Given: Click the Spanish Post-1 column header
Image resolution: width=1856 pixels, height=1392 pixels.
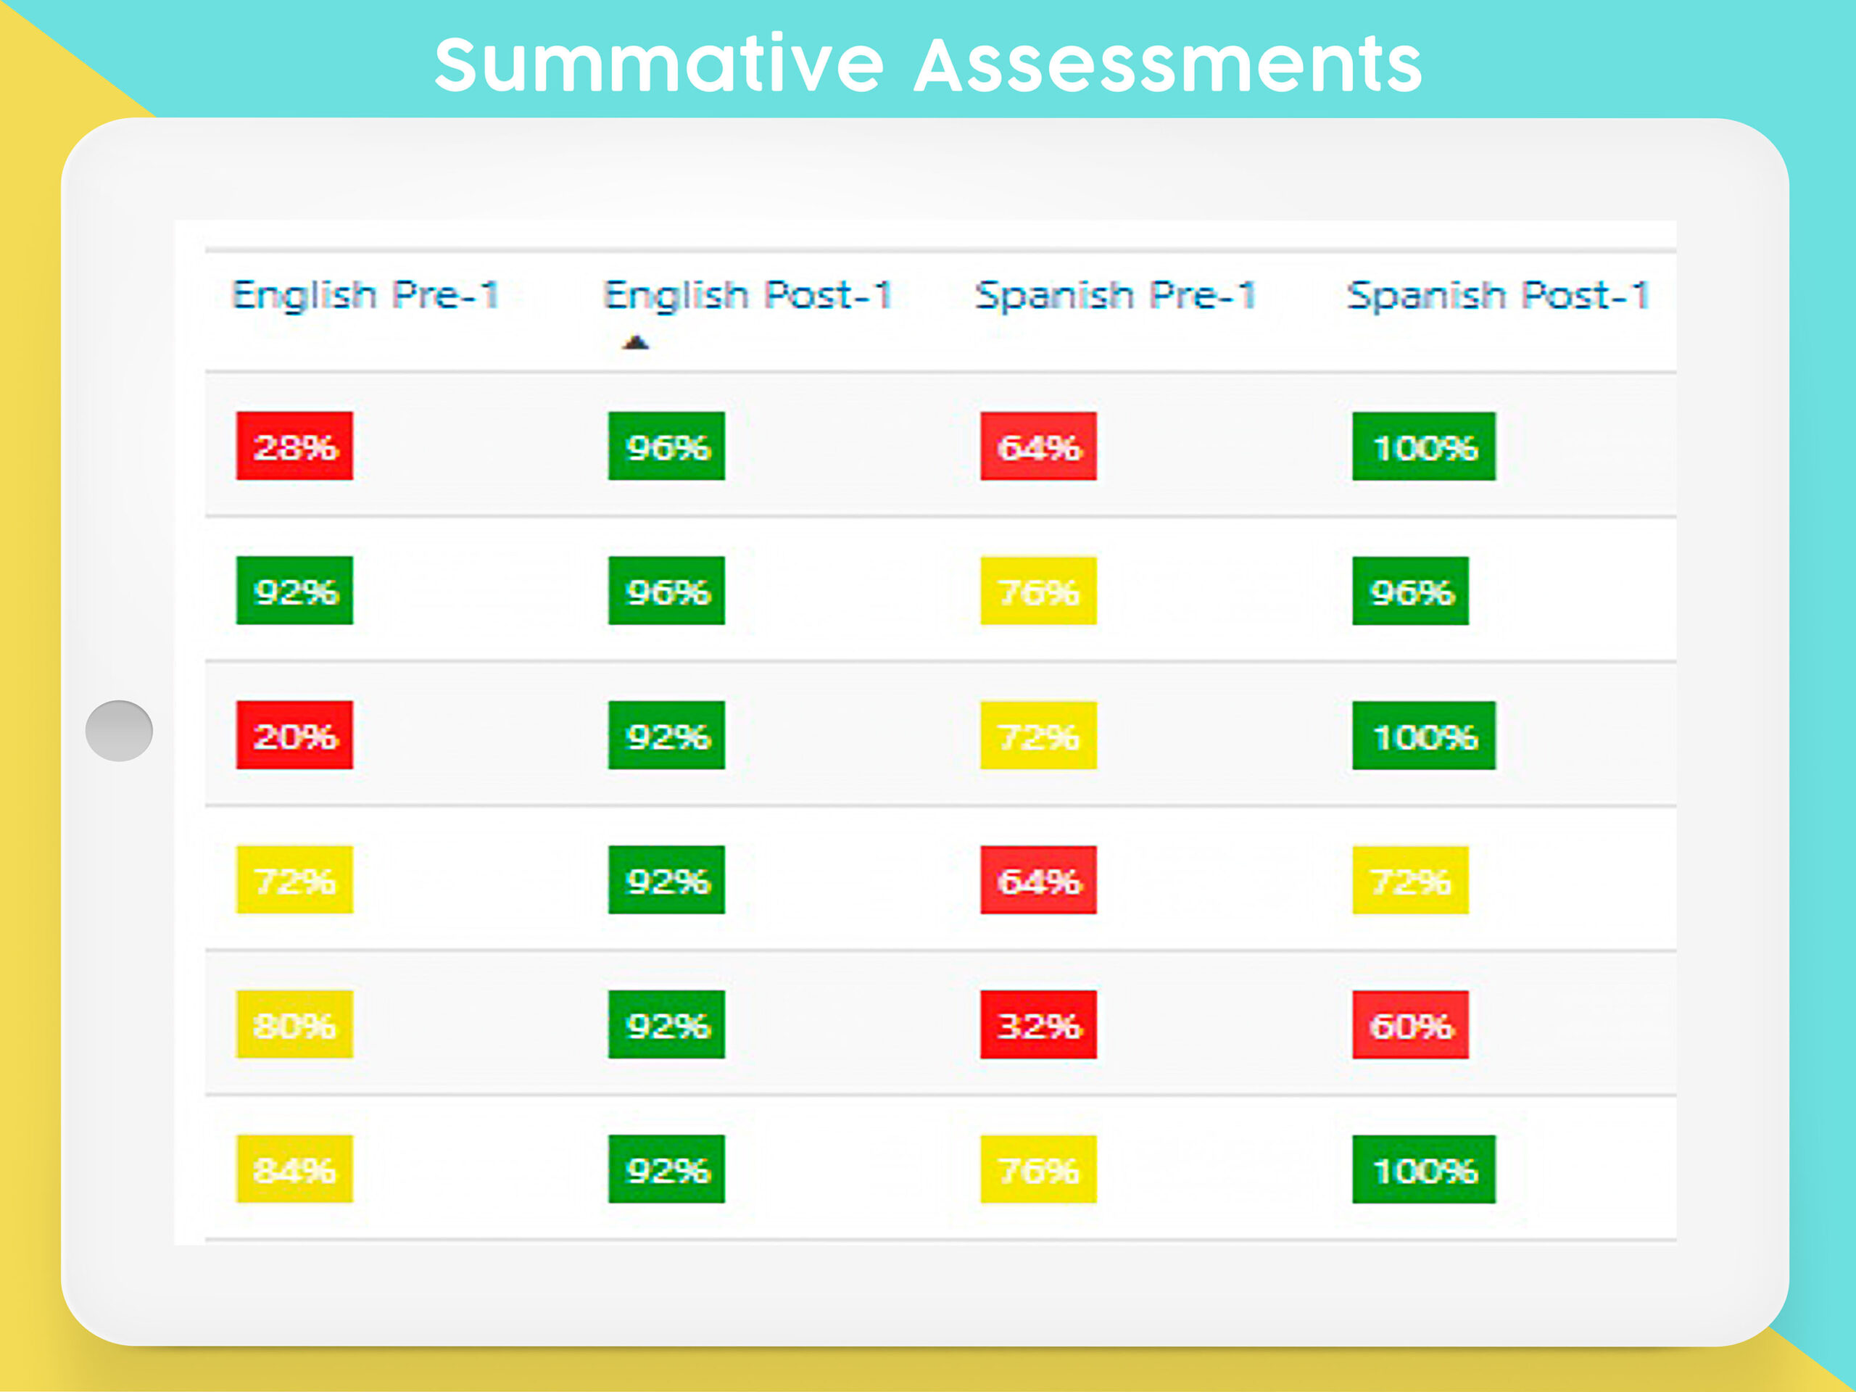Looking at the screenshot, I should (x=1498, y=295).
